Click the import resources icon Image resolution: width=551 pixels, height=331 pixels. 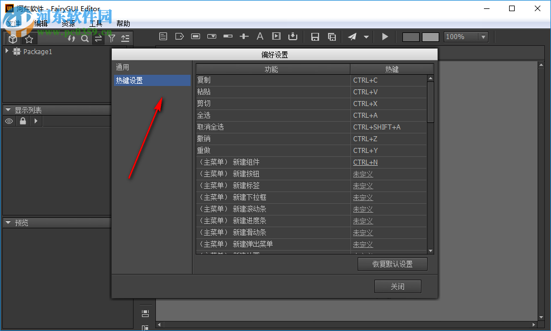[x=292, y=36]
